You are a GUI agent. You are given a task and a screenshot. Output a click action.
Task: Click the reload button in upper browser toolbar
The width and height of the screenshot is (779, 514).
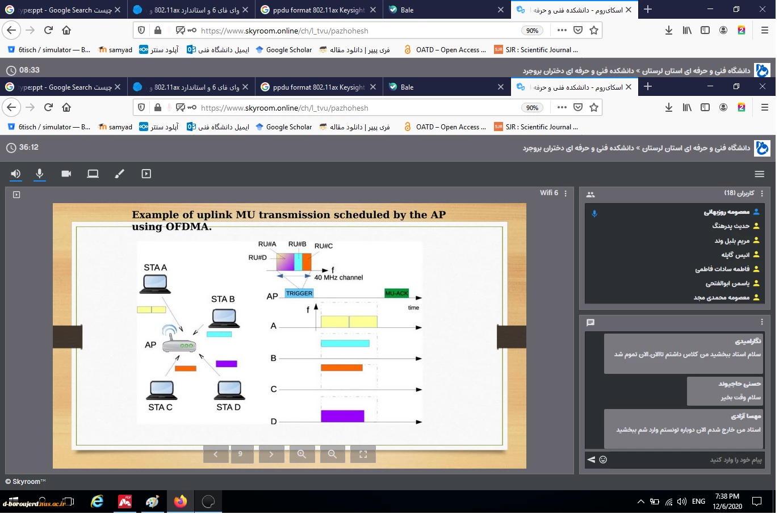pyautogui.click(x=48, y=31)
